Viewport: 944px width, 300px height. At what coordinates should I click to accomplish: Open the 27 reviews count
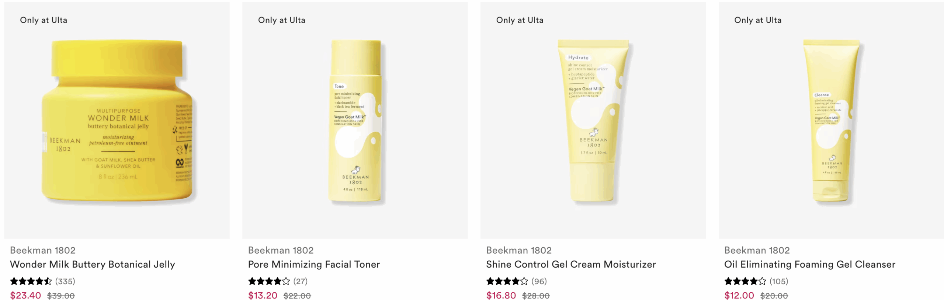click(x=301, y=282)
